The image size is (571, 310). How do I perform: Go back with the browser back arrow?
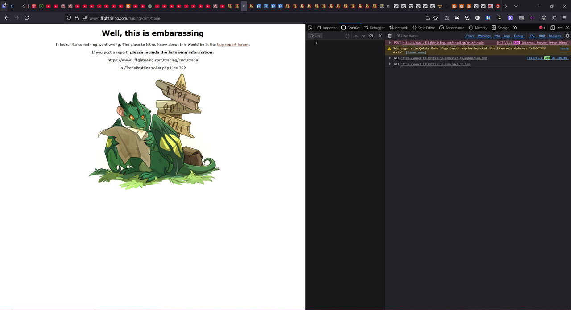click(6, 18)
